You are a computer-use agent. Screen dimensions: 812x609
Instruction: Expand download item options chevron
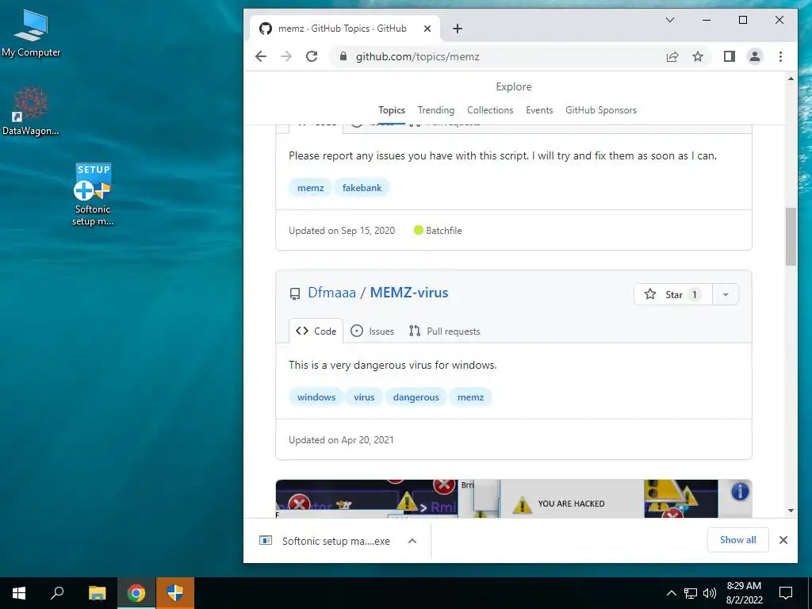(x=412, y=541)
